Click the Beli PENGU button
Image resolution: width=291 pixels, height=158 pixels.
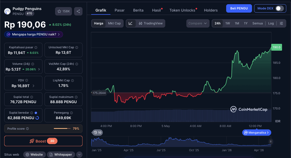(x=239, y=8)
